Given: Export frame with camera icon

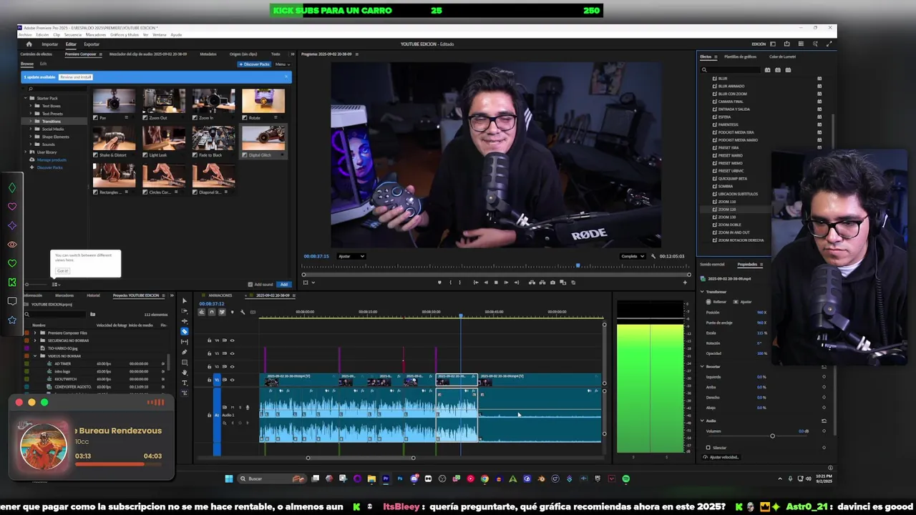Looking at the screenshot, I should 552,283.
